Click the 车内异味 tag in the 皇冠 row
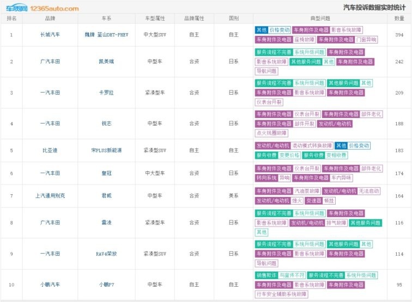The height and width of the screenshot is (302, 412). [x=341, y=178]
